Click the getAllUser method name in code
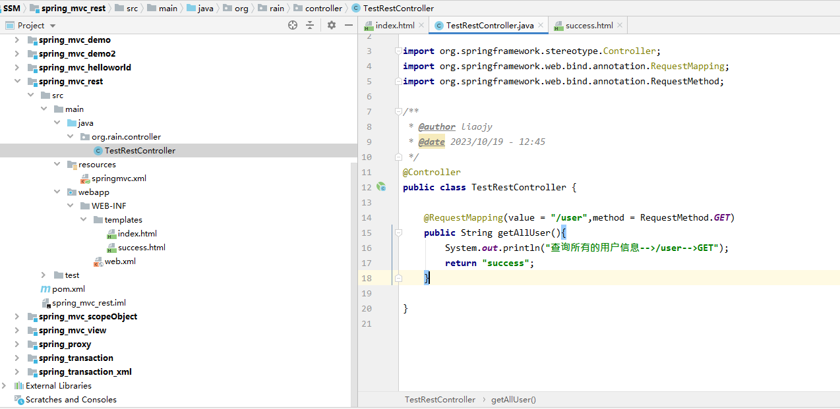Screen dimensions: 840x409 (x=524, y=232)
